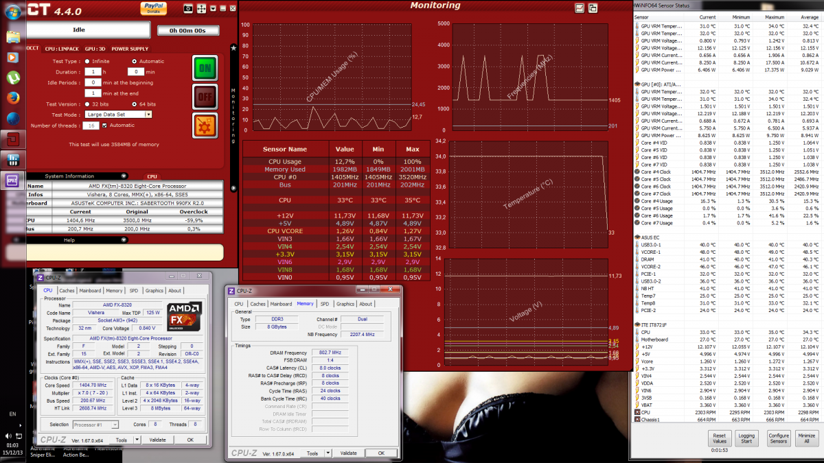Click the volume speaker tray icon
Image resolution: width=824 pixels, height=463 pixels.
point(8,435)
